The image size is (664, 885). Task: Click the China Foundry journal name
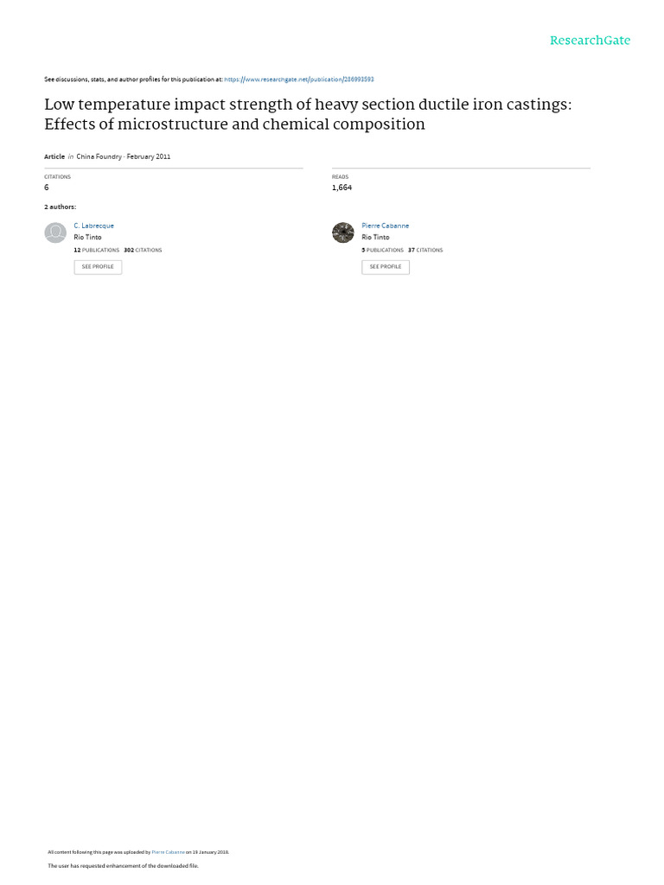point(99,156)
